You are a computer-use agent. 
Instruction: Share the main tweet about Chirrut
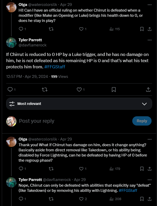click(148, 90)
